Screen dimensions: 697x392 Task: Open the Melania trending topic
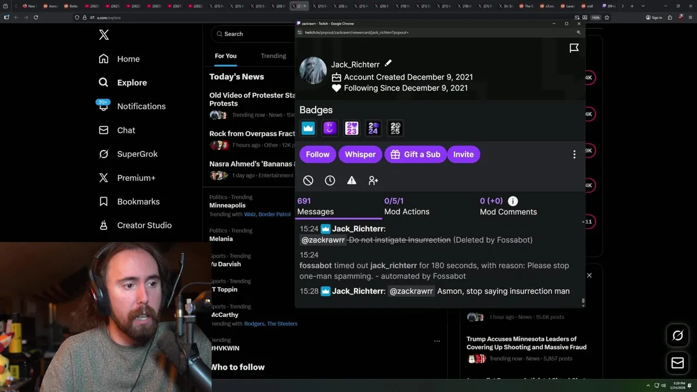[x=221, y=239]
